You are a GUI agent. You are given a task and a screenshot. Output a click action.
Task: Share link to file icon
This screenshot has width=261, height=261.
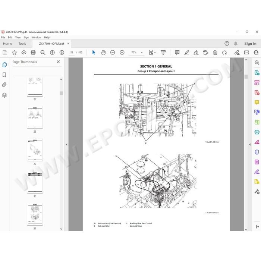[x=237, y=53]
